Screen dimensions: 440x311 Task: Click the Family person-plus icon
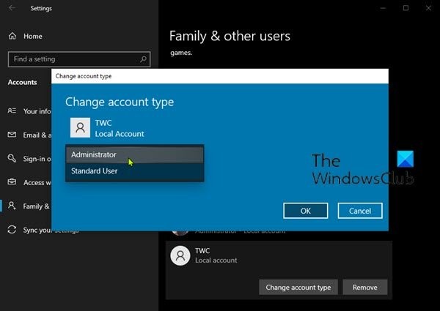coord(12,206)
